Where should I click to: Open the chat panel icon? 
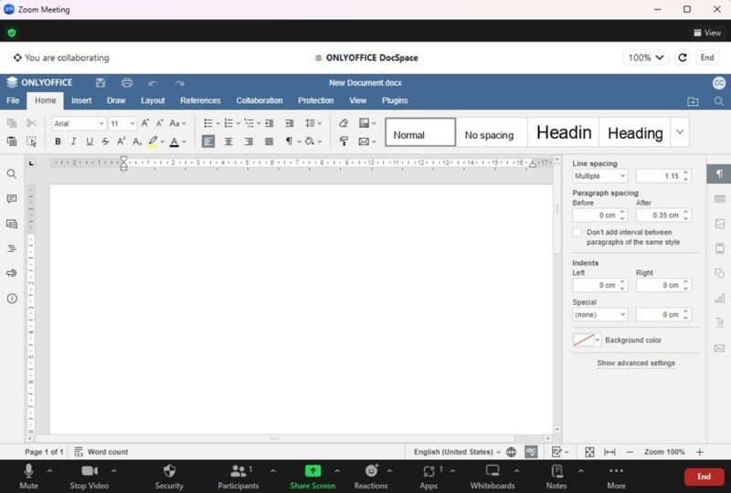(x=12, y=225)
